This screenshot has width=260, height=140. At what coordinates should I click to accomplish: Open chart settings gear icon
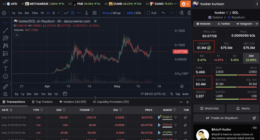pyautogui.click(x=189, y=13)
